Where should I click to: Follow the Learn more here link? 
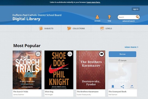tap(93, 2)
